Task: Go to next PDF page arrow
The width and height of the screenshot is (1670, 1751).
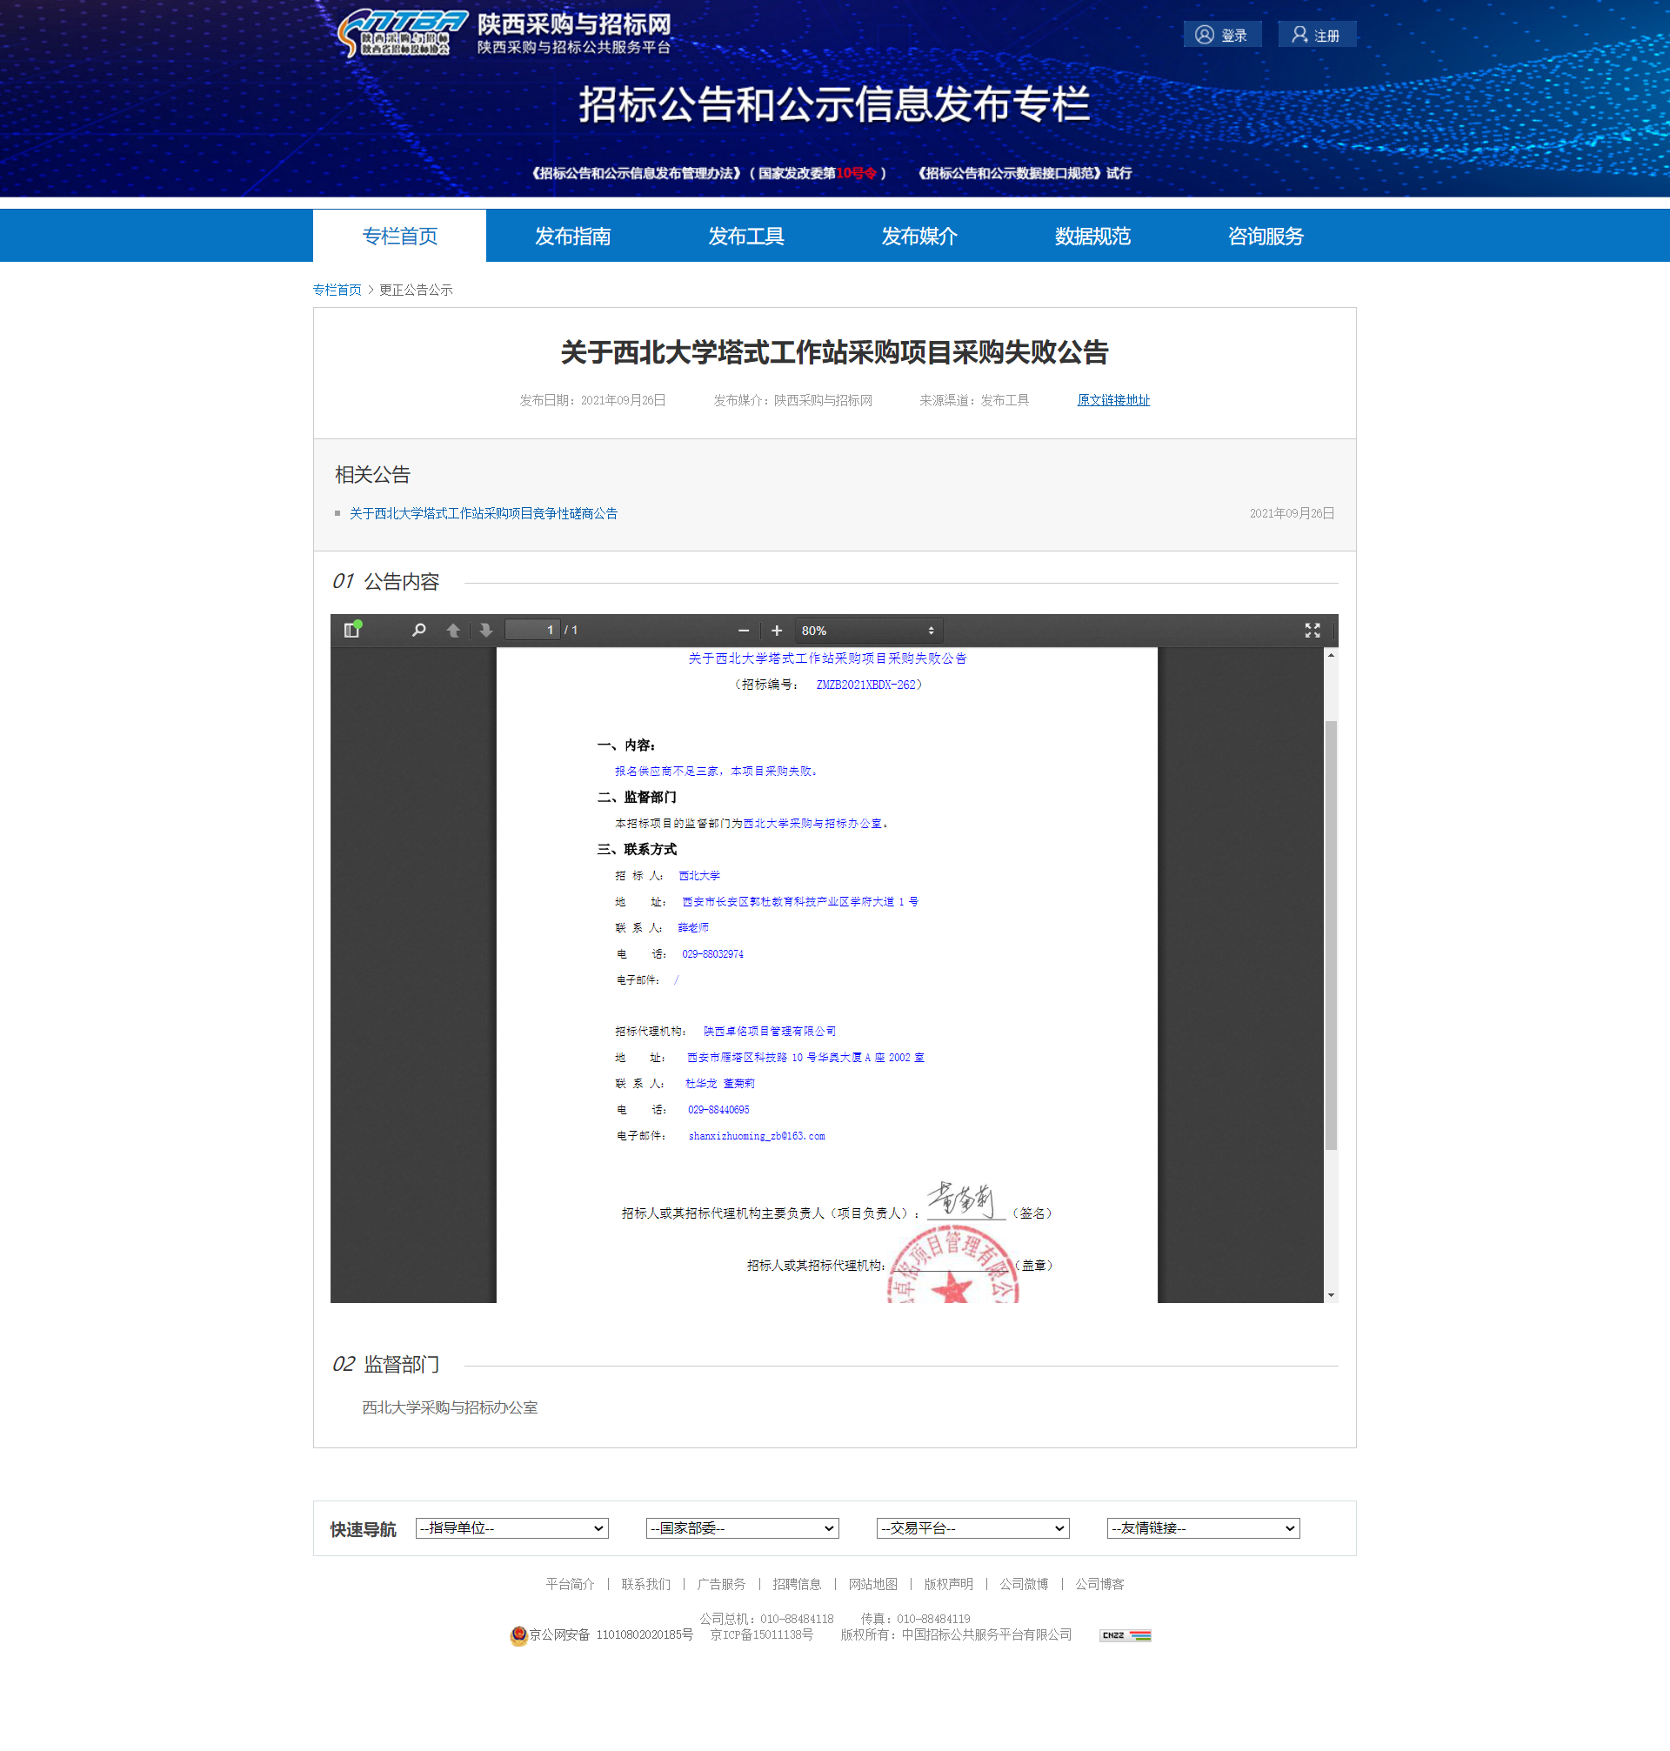Action: pyautogui.click(x=486, y=631)
